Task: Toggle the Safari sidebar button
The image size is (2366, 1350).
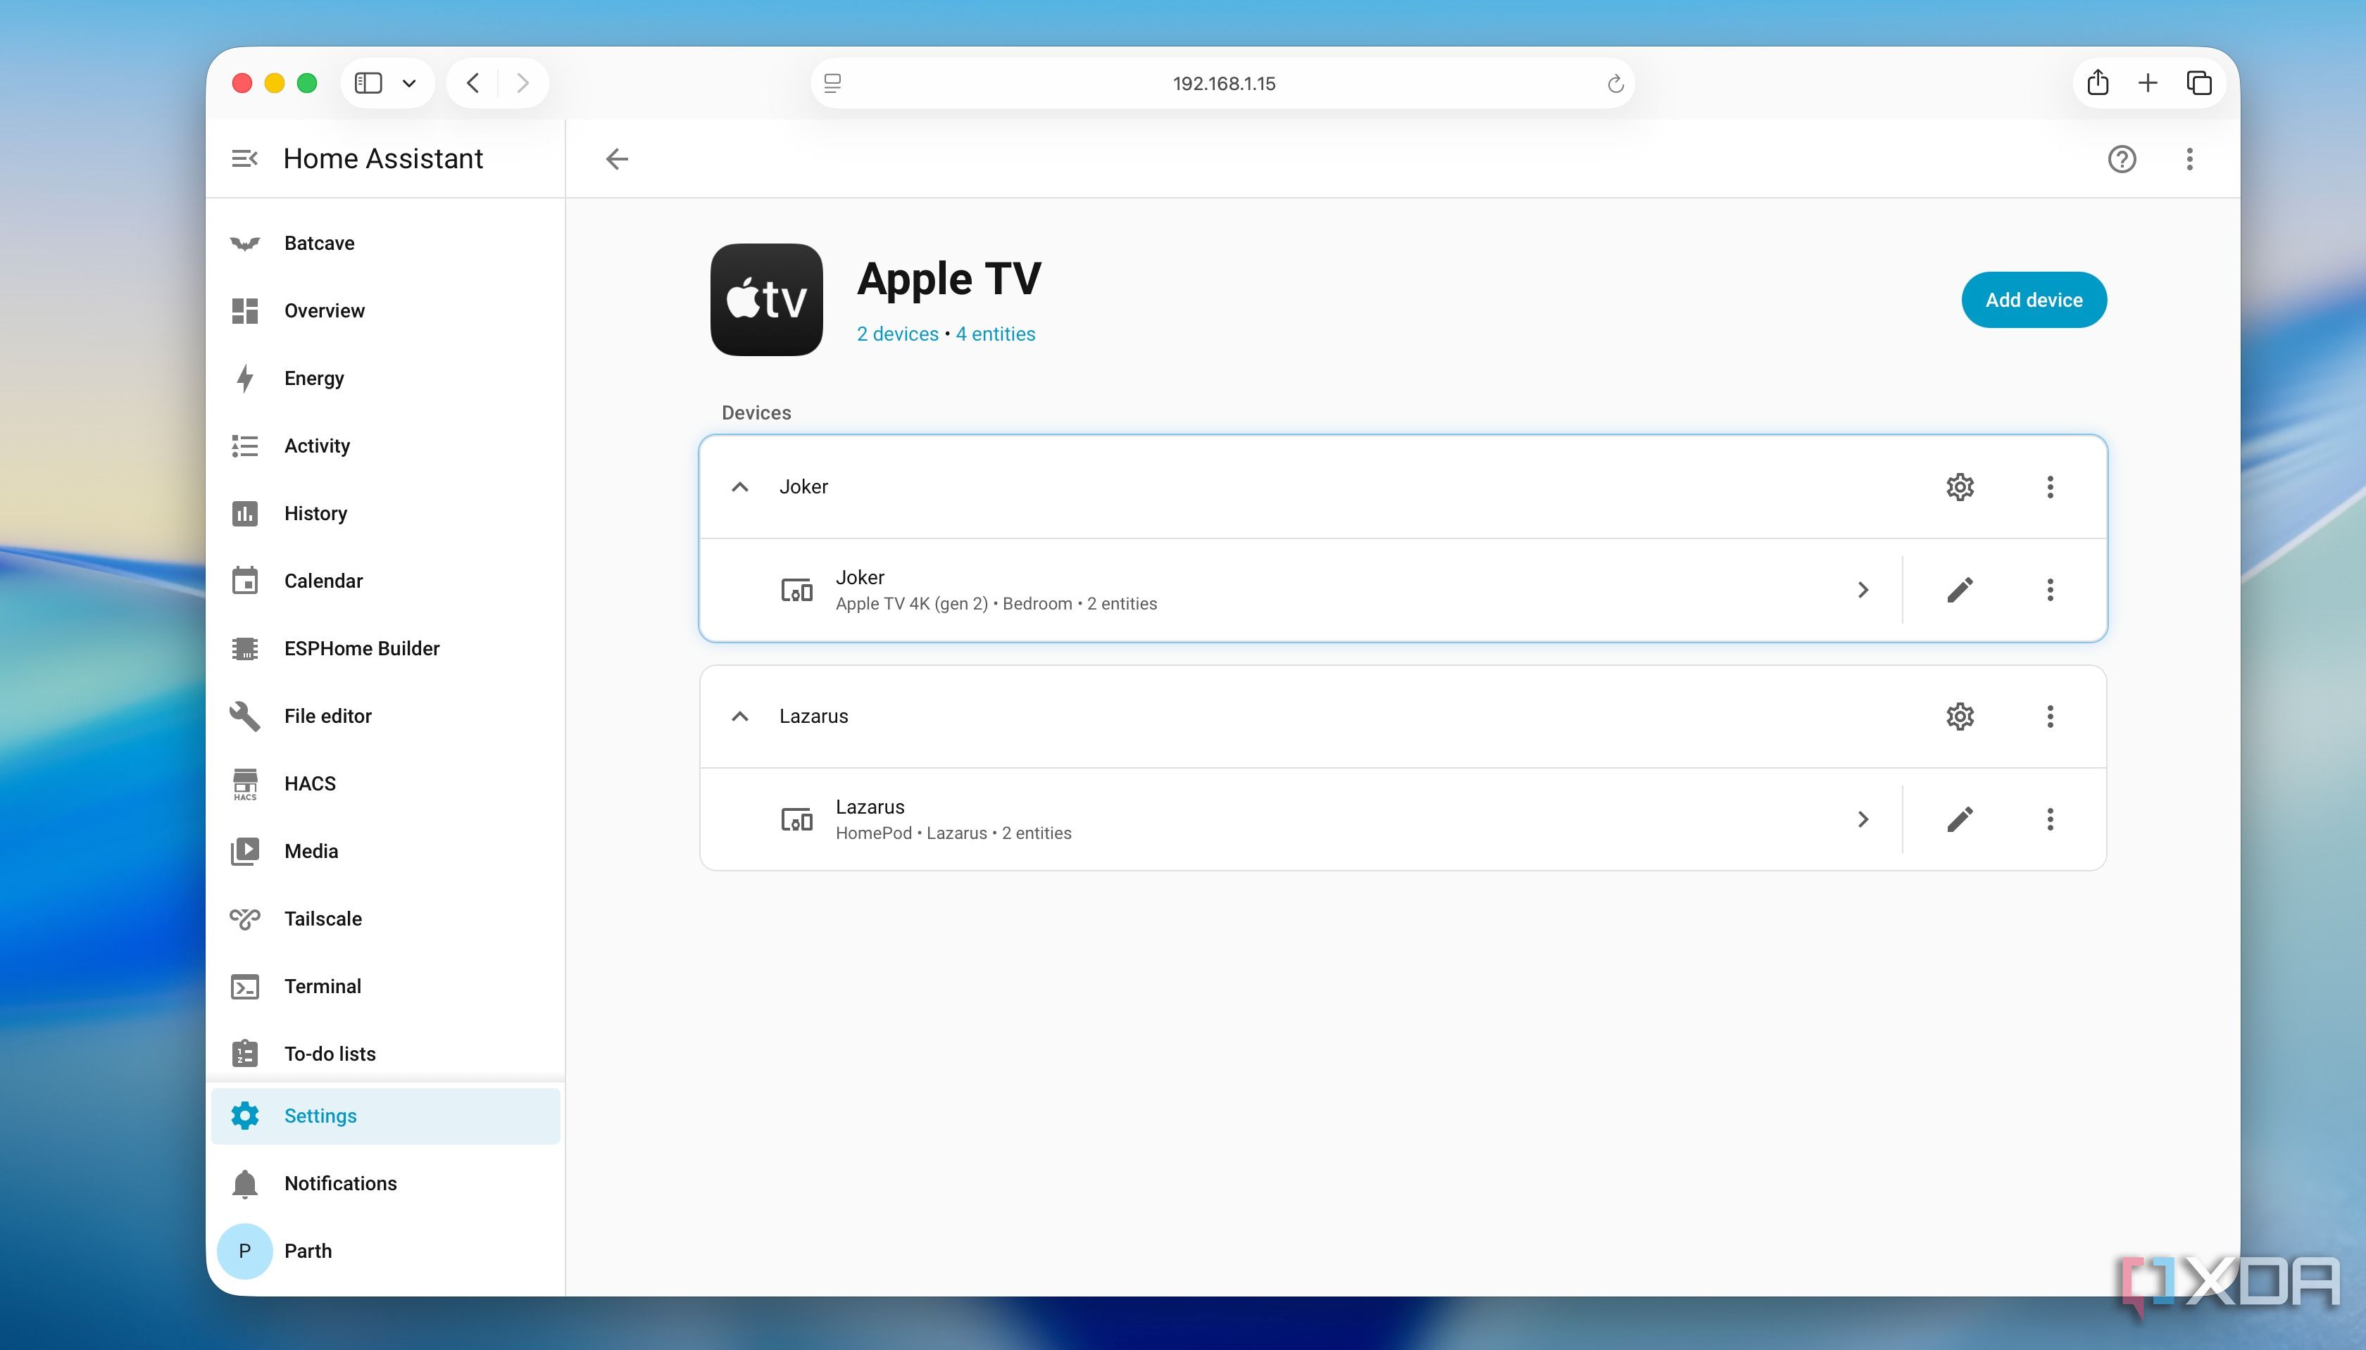Action: (x=368, y=84)
